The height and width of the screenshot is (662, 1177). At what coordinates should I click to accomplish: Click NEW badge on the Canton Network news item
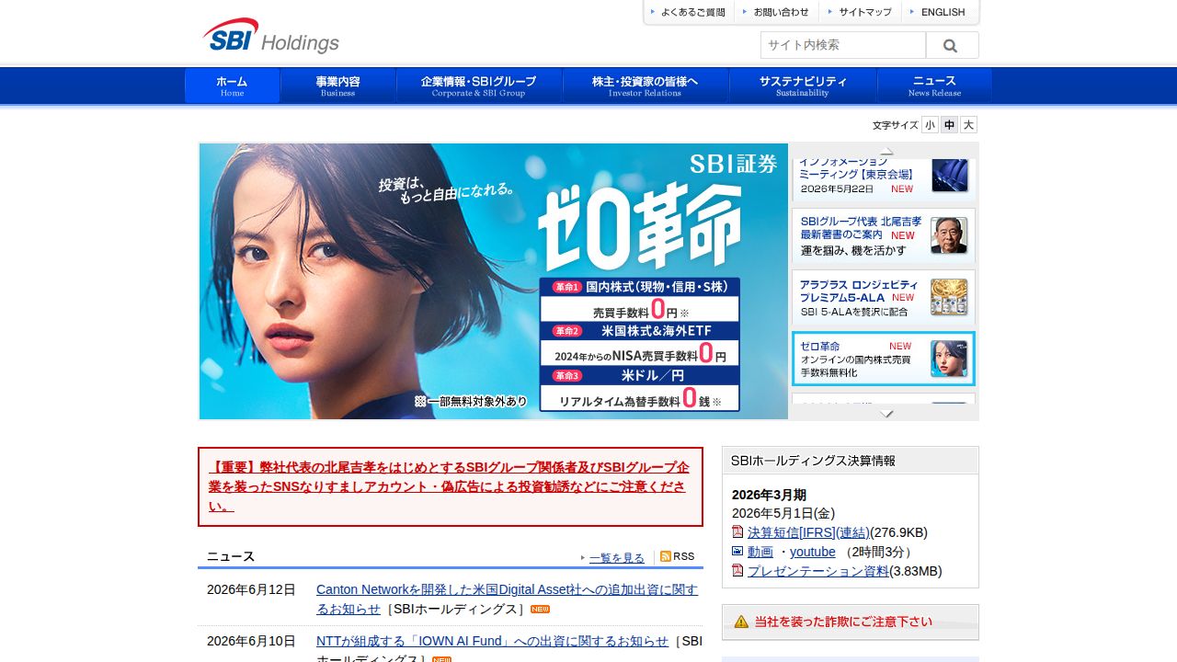click(540, 610)
